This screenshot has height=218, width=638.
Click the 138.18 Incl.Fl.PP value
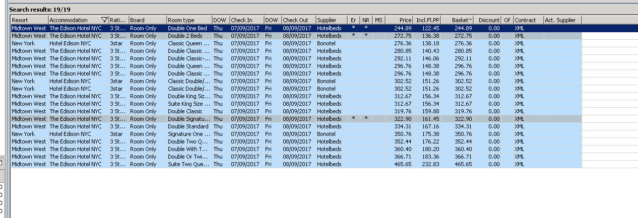click(431, 43)
